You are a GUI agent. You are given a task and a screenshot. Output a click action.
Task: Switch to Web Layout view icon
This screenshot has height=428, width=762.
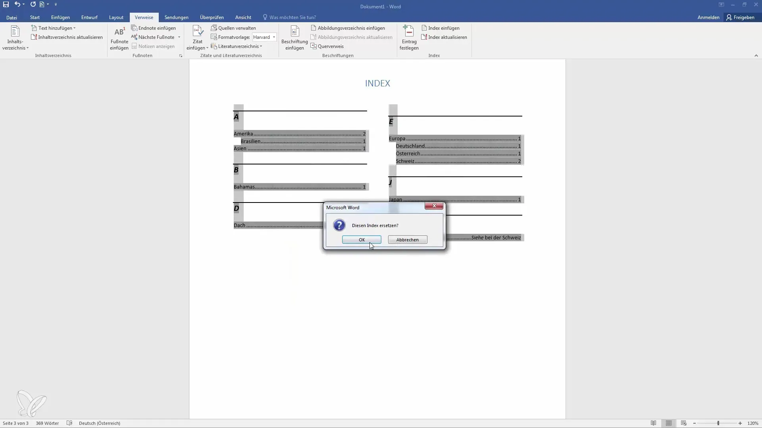683,423
